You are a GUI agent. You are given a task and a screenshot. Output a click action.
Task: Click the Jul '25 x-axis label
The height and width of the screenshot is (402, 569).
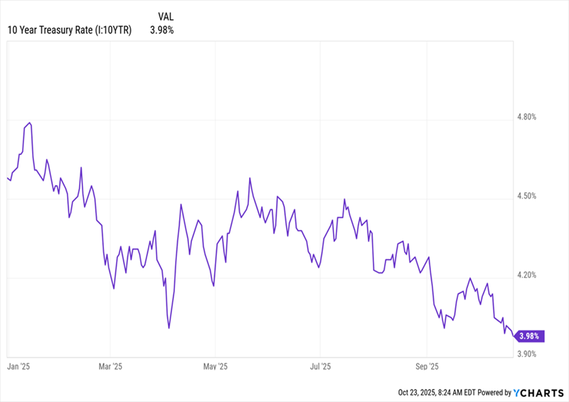point(320,367)
